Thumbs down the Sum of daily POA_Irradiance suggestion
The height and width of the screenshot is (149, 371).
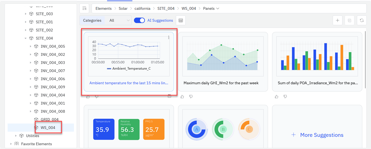click(285, 96)
